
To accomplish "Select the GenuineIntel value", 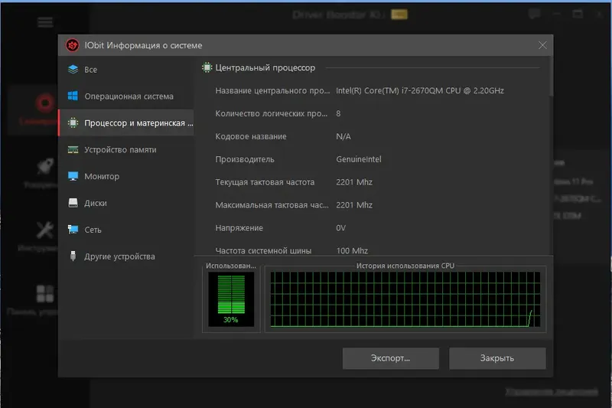I will coord(359,159).
